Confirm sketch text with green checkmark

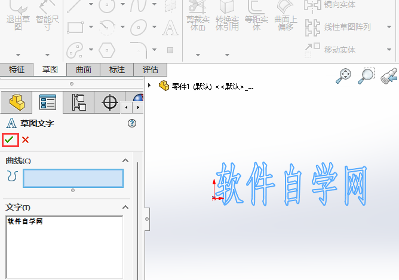click(10, 139)
